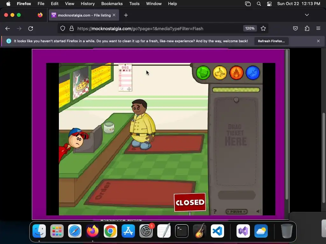This screenshot has height=244, width=326.
Task: Go forward with the forward arrow
Action: click(x=19, y=28)
